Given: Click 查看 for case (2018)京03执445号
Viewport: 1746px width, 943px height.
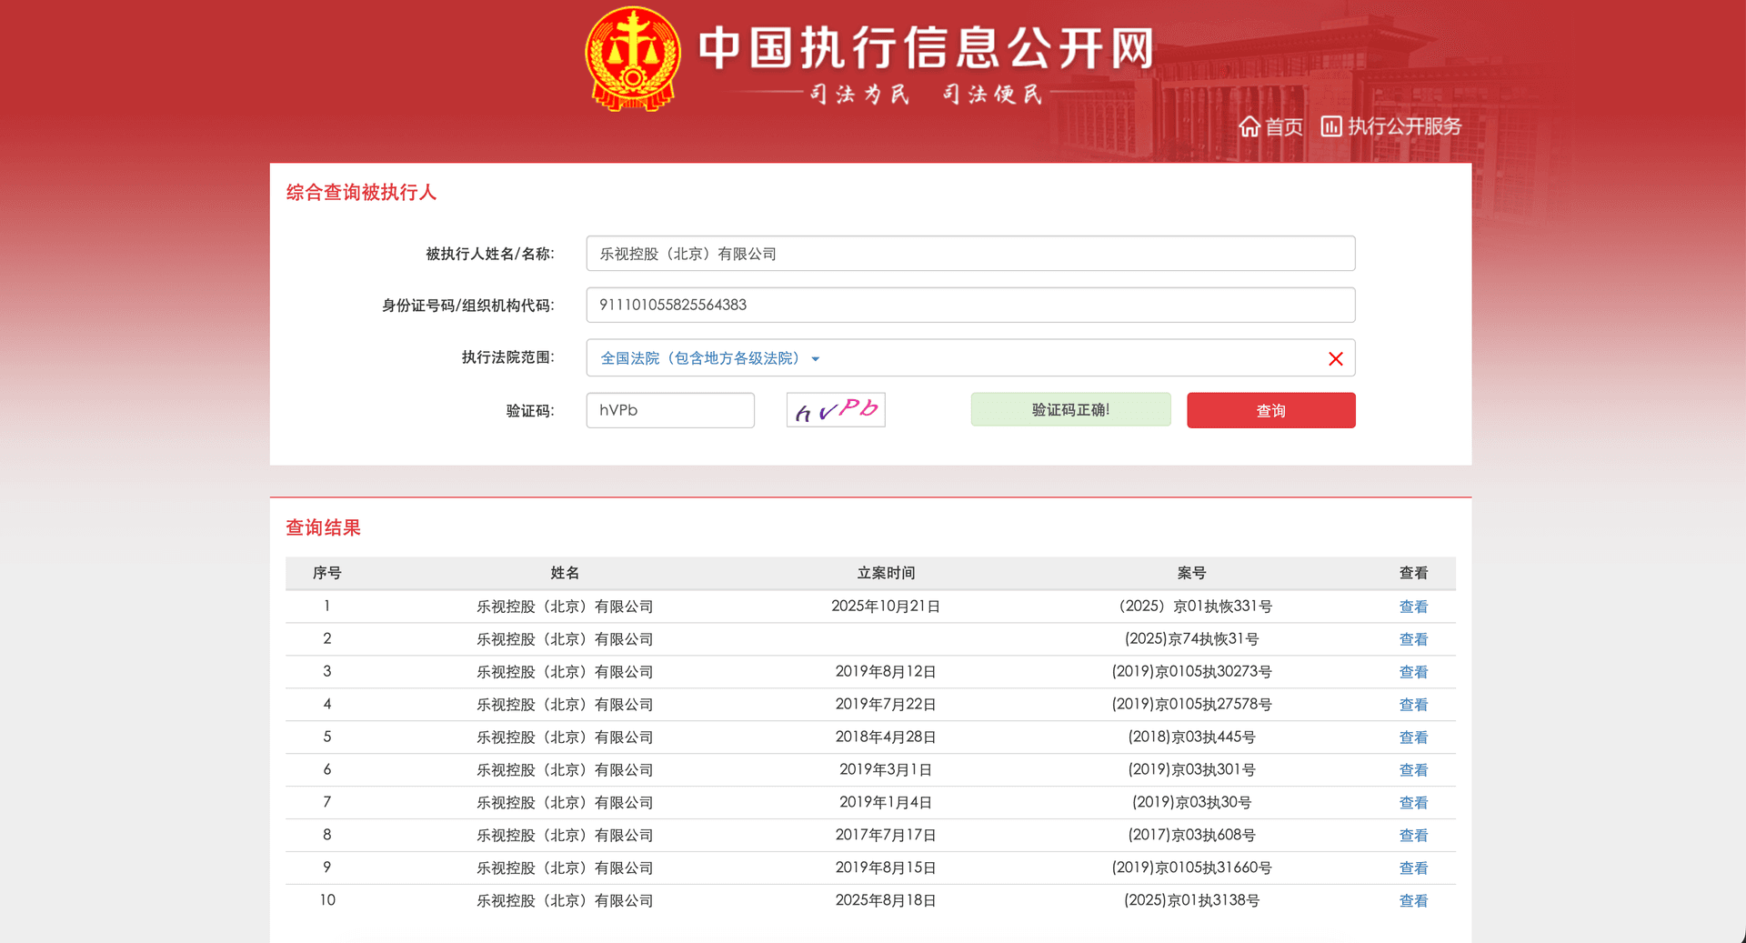Looking at the screenshot, I should pyautogui.click(x=1413, y=737).
